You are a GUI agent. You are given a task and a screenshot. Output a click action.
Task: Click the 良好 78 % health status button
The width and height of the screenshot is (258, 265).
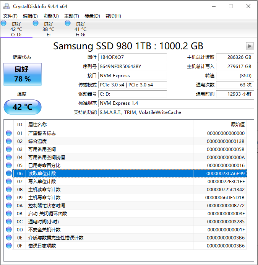(x=23, y=74)
